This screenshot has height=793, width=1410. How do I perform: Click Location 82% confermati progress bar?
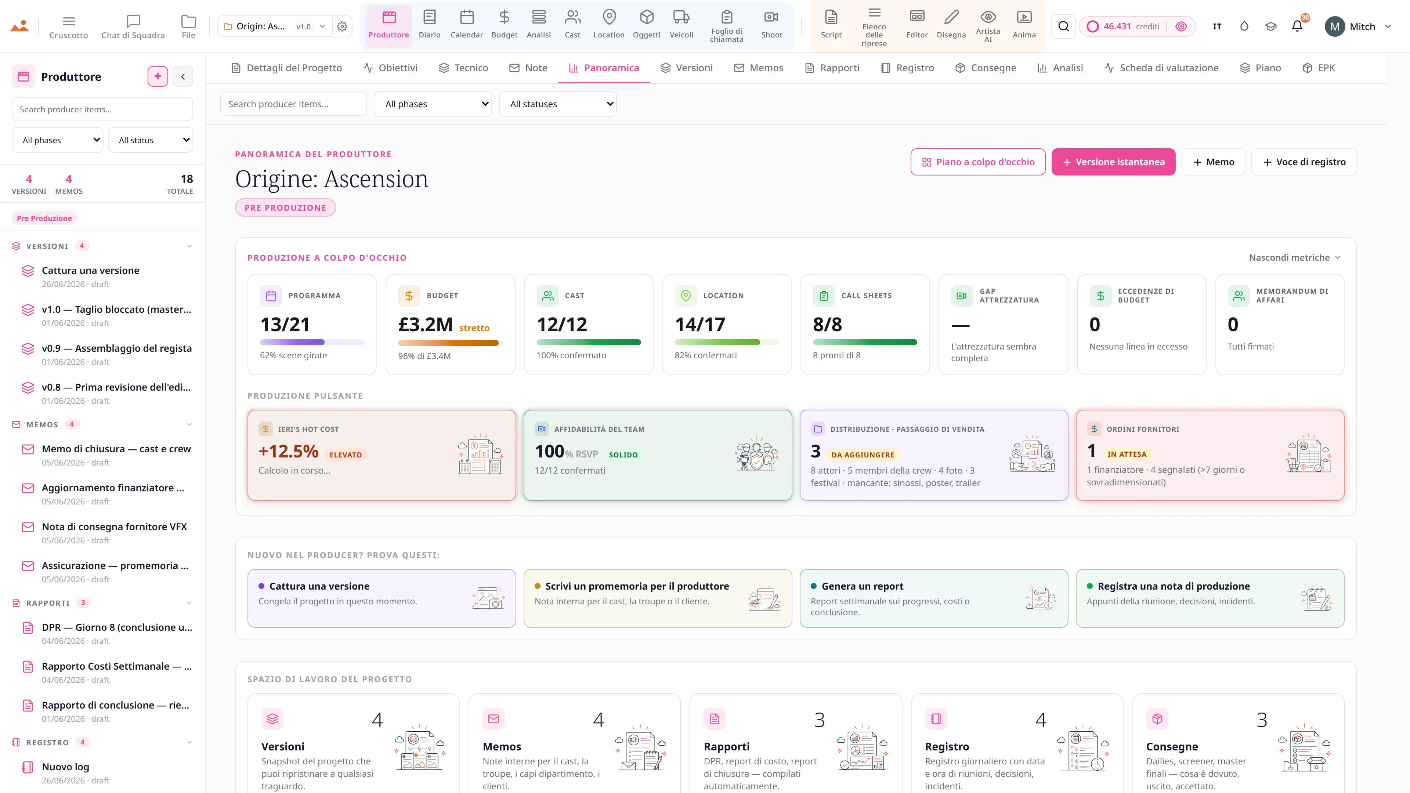pos(726,342)
